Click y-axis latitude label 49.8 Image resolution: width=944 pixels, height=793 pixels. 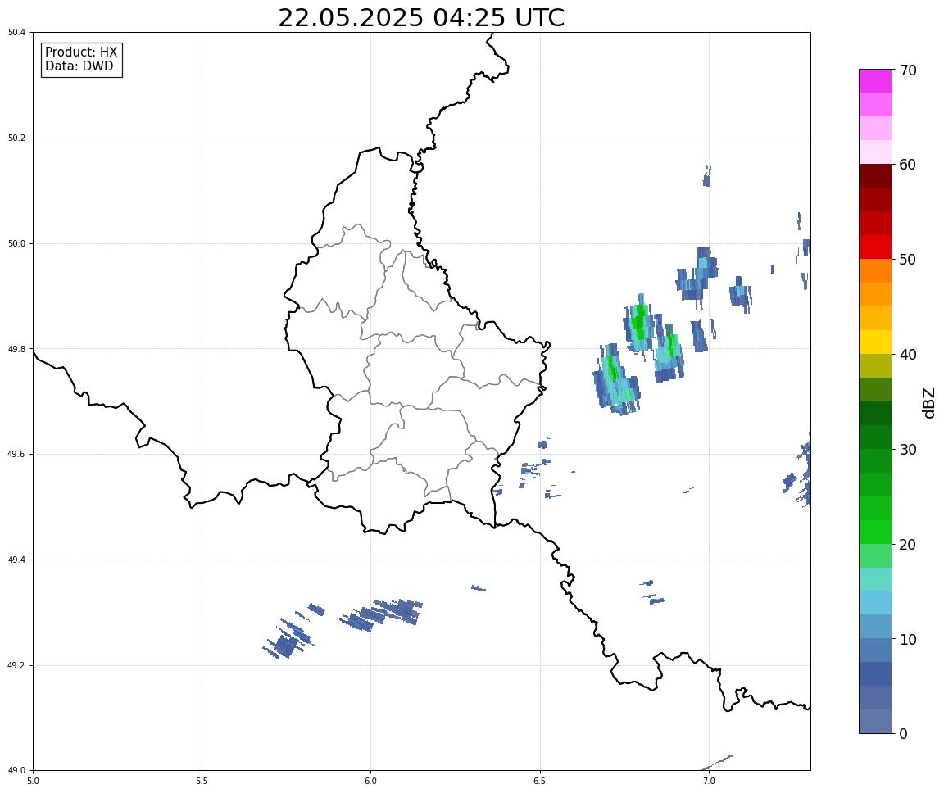point(16,349)
